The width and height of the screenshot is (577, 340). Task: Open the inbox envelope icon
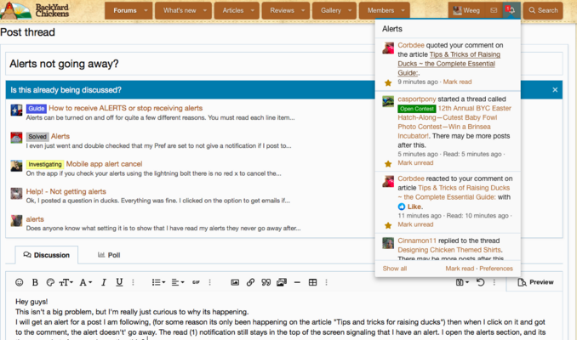tap(493, 11)
